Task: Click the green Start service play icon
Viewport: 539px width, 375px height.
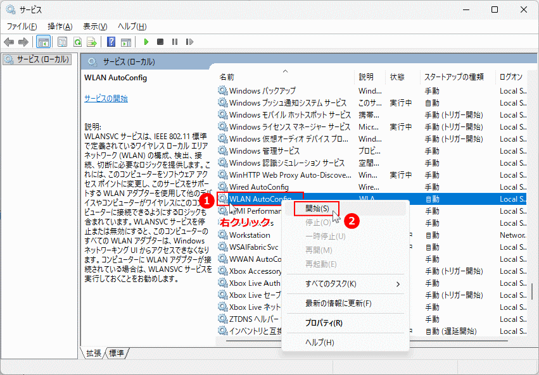Action: (146, 42)
